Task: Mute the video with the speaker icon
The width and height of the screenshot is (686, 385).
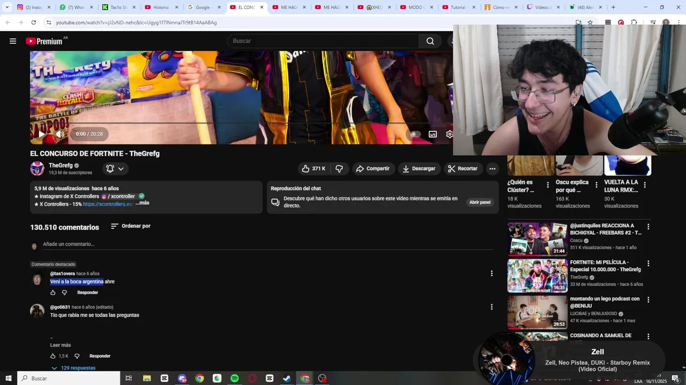Action: [x=60, y=134]
